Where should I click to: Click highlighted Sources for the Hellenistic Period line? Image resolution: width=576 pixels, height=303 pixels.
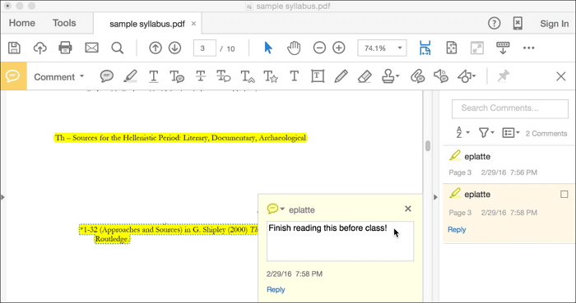coord(180,138)
